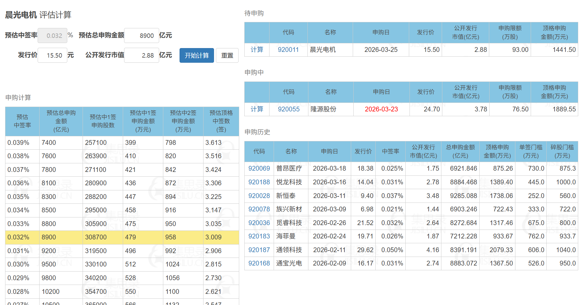Select the highlighted 0.032% row
Screen dimensions: 583x305
click(x=122, y=238)
